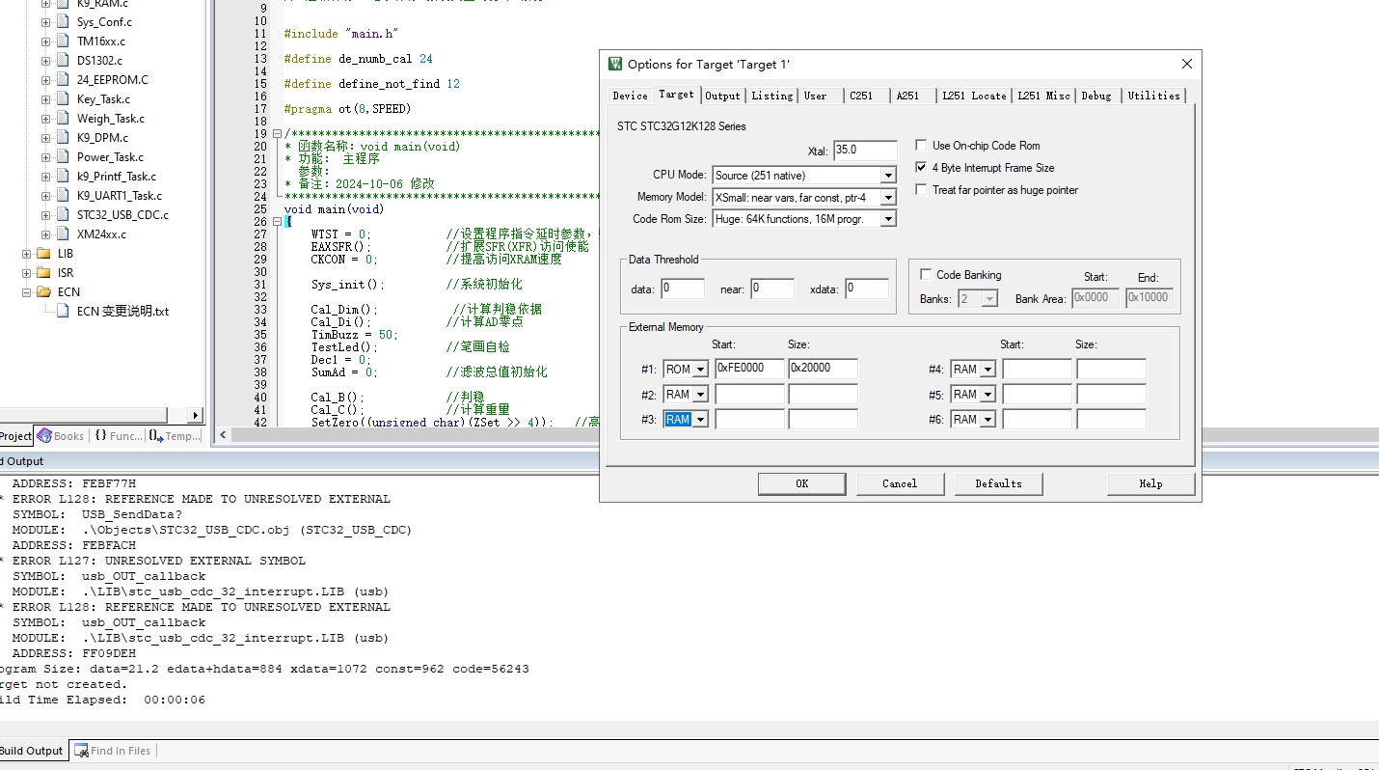Click the ISR folder icon
The image size is (1379, 770).
tap(43, 272)
